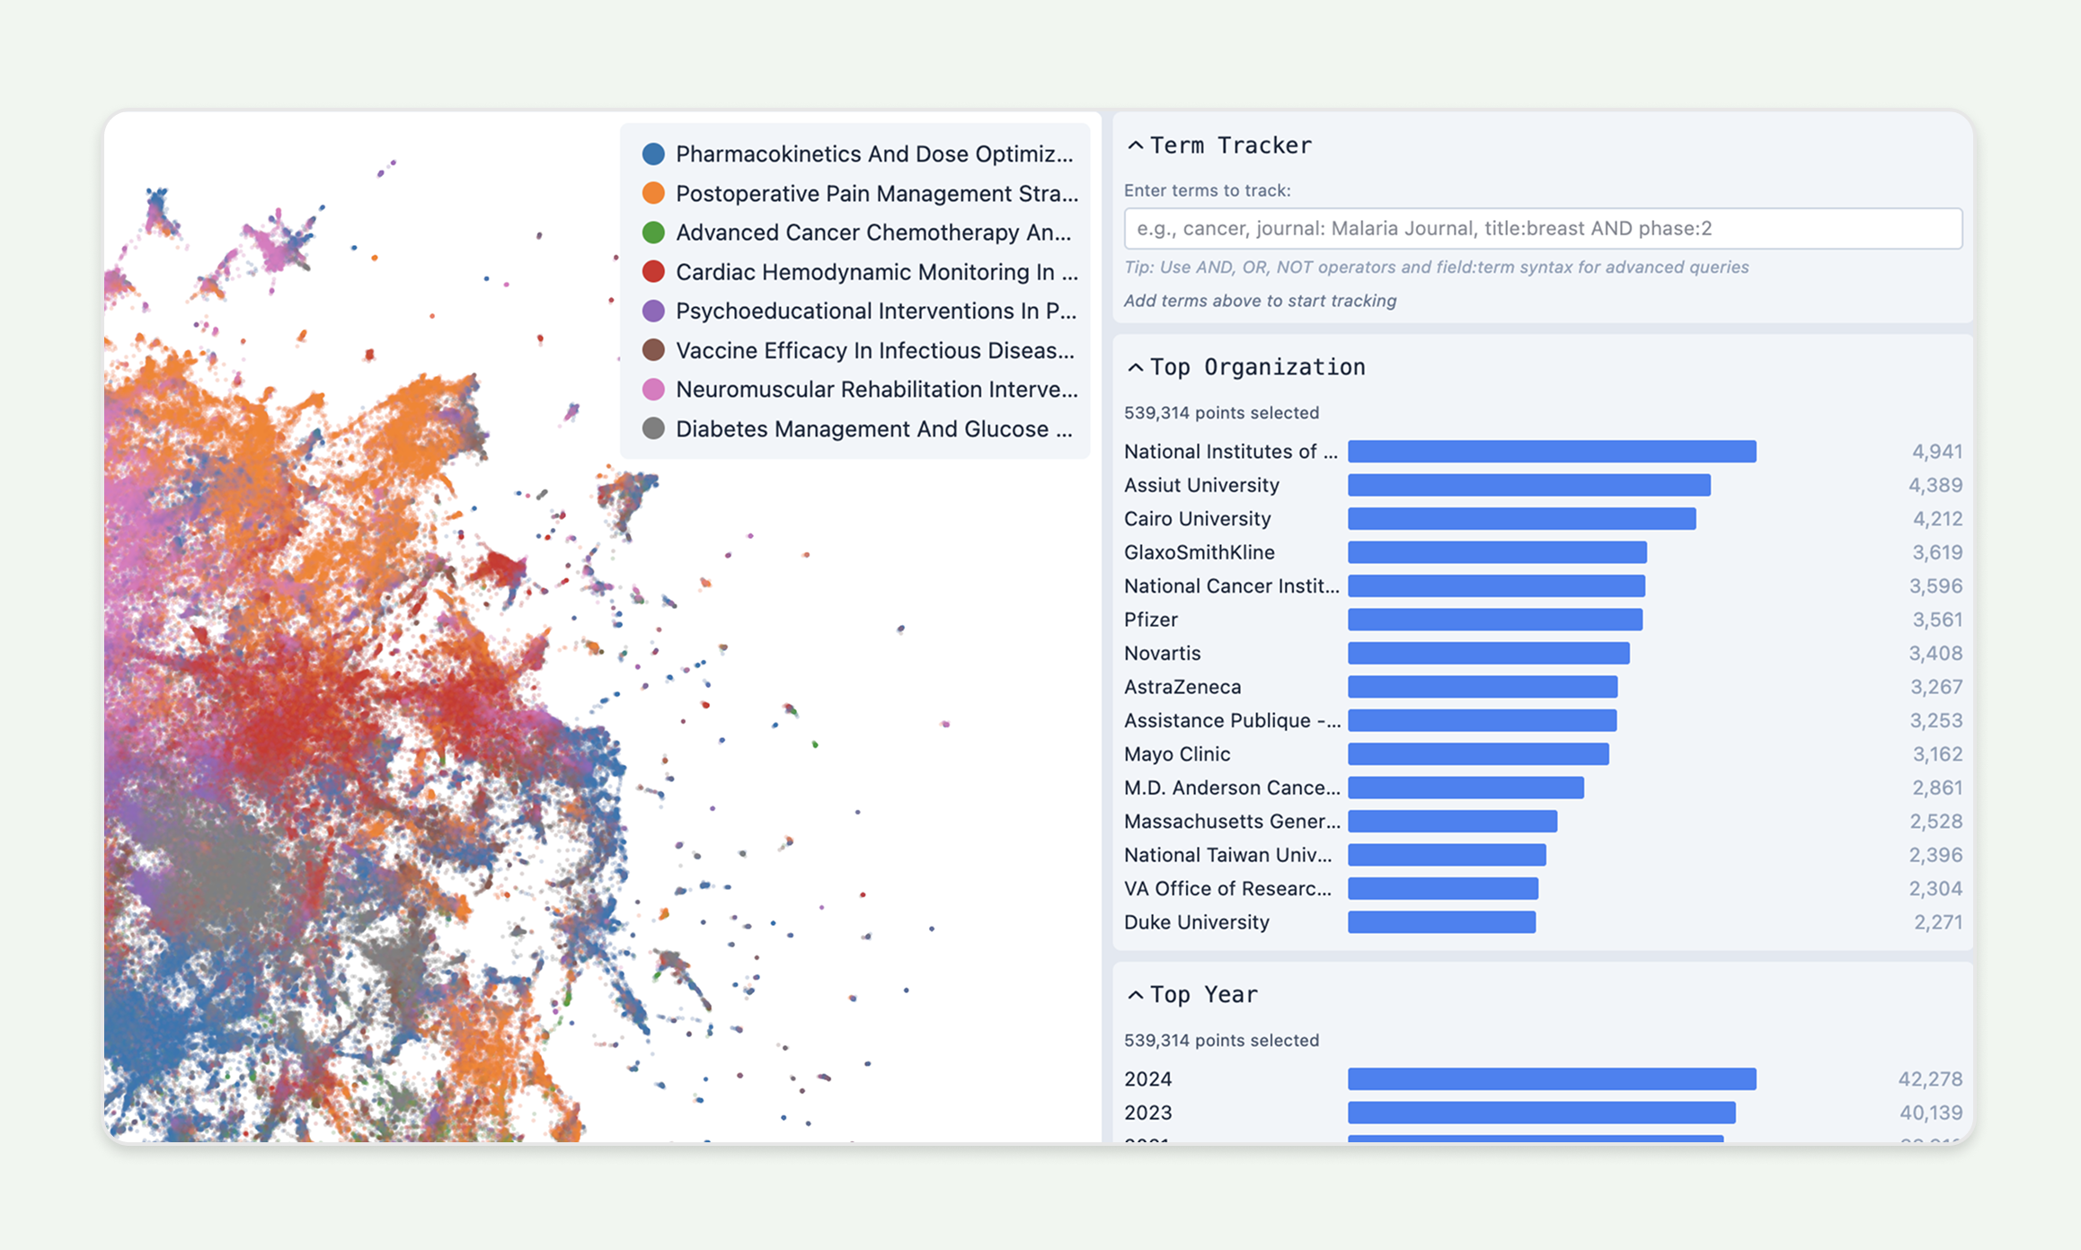Click the terms to track input field
The width and height of the screenshot is (2081, 1250).
pos(1543,228)
